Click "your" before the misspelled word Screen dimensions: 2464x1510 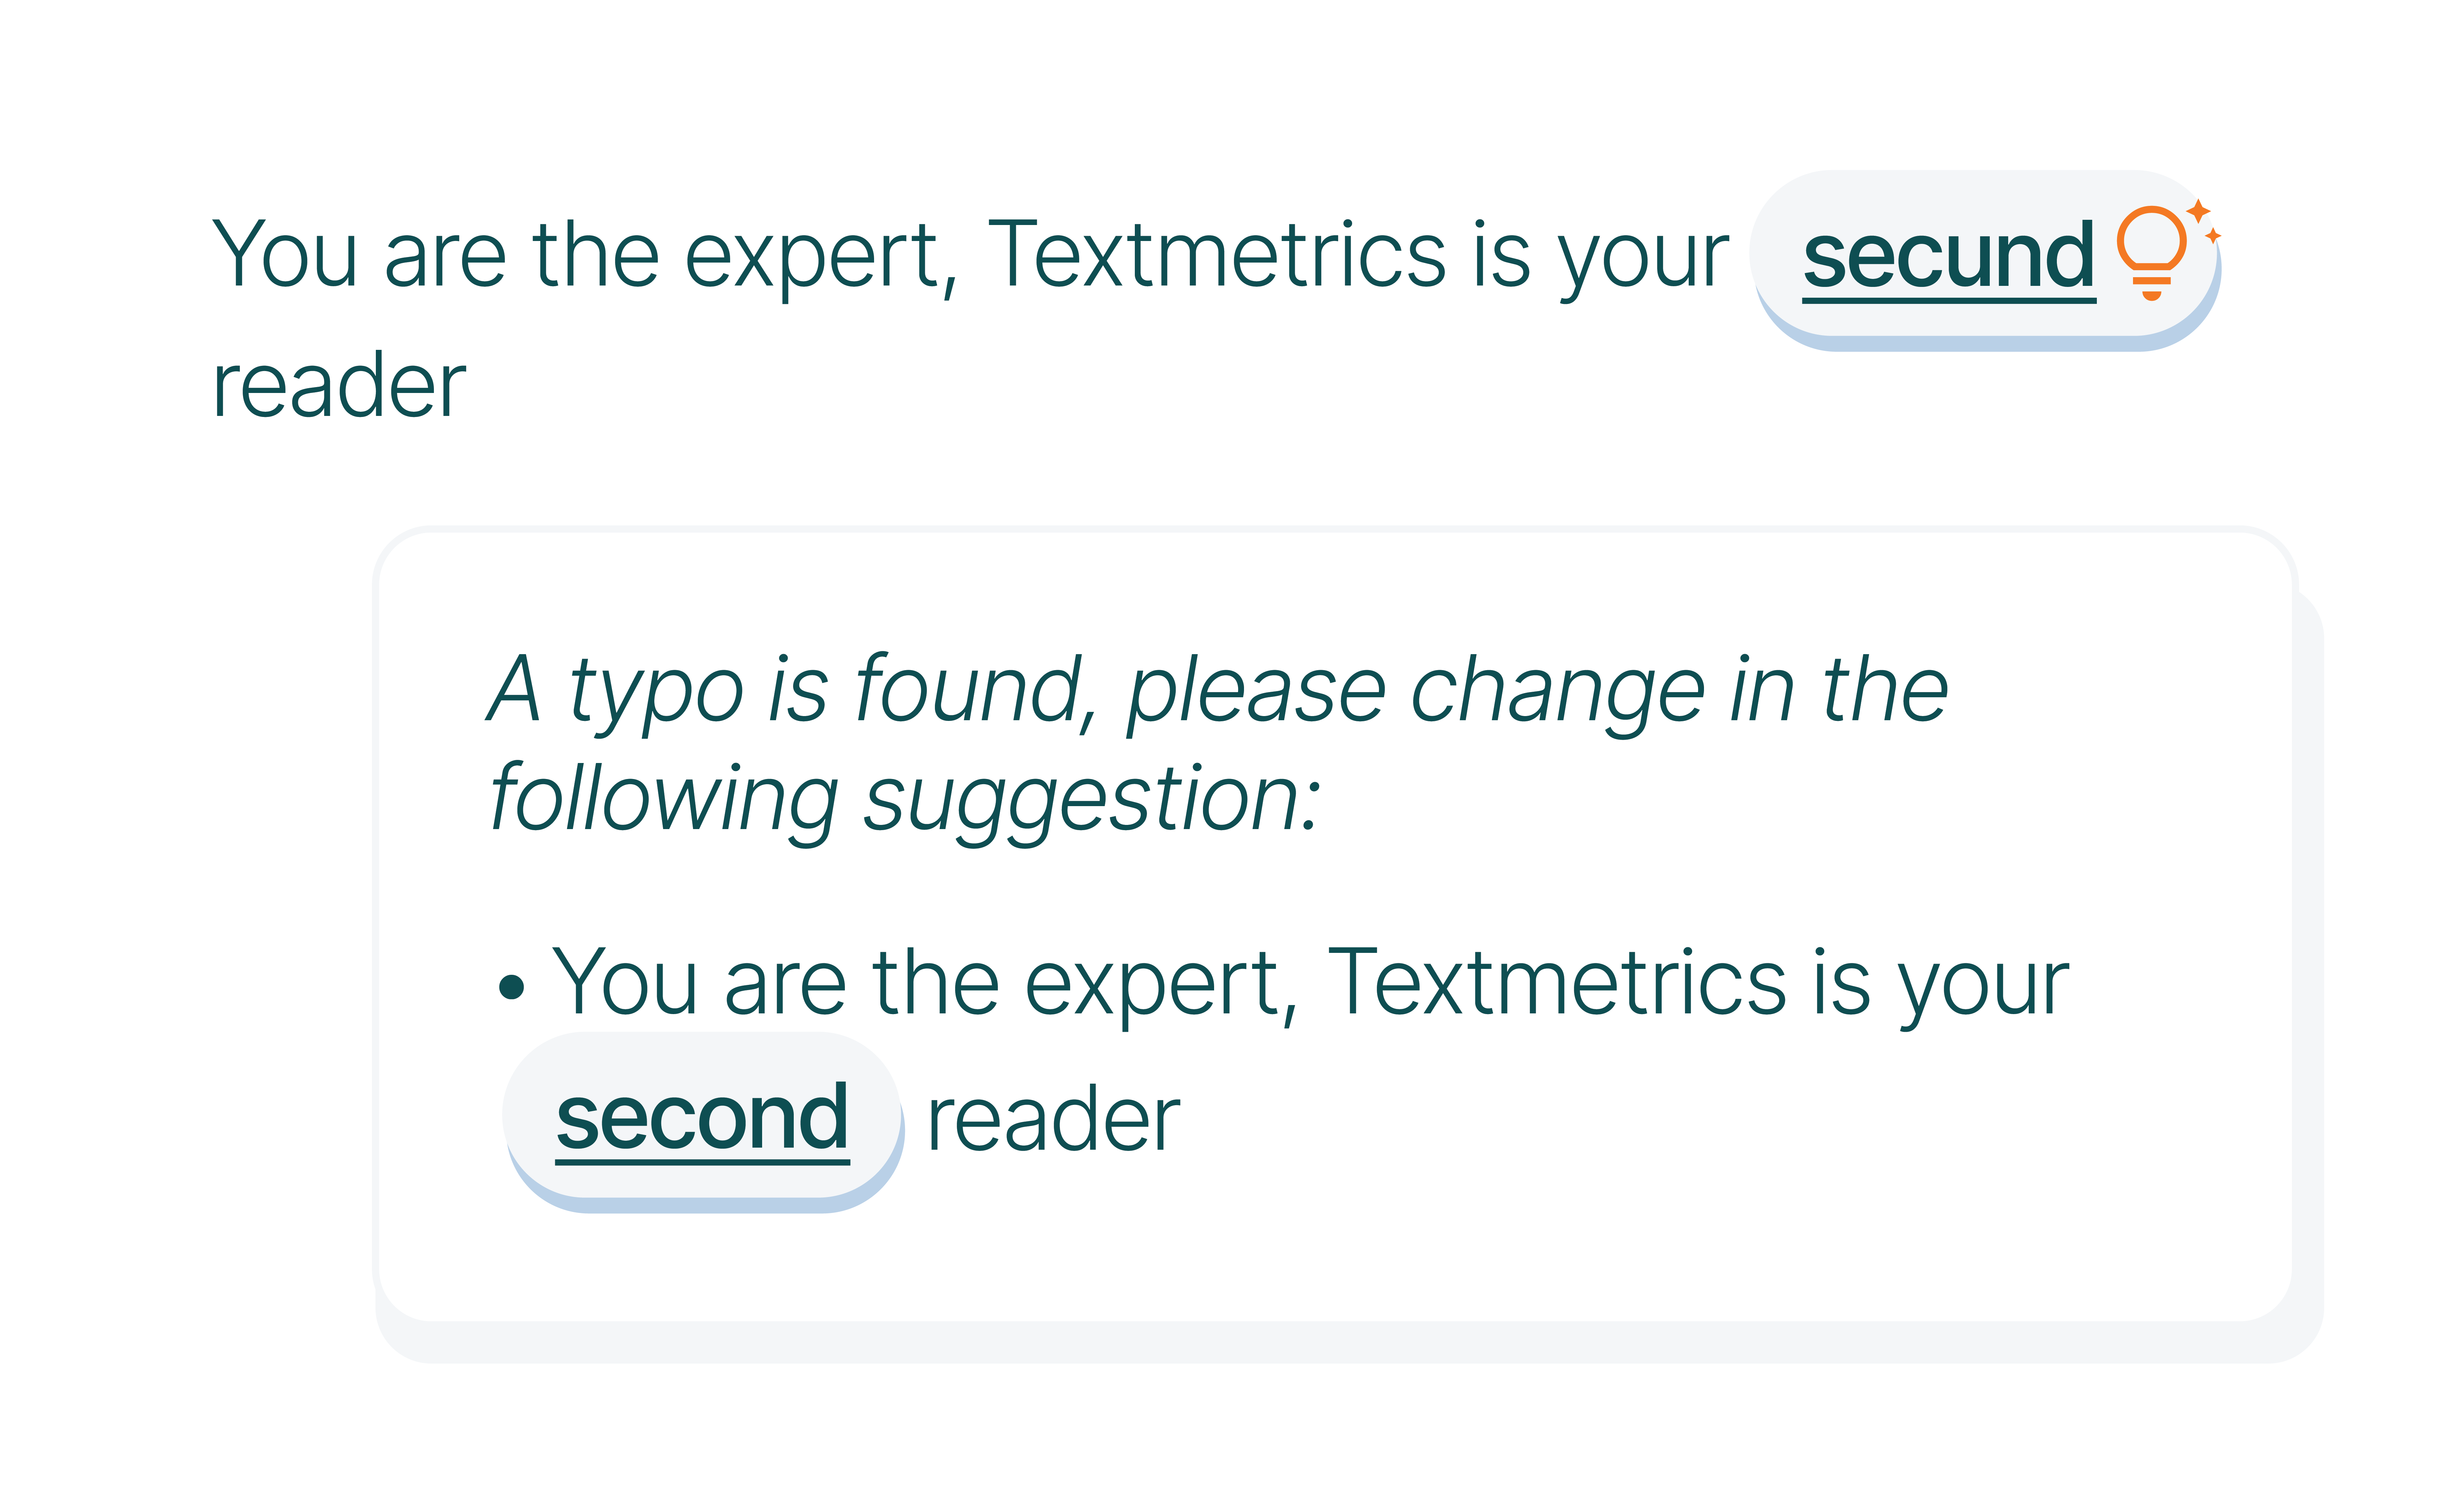pos(1645,258)
